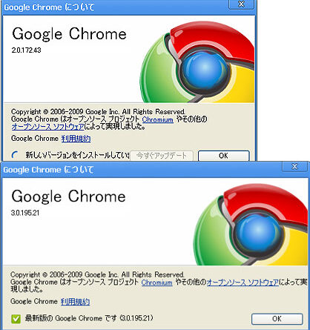Click the loading spinner beside the installing message
Image resolution: width=310 pixels, height=330 pixels.
tap(16, 155)
